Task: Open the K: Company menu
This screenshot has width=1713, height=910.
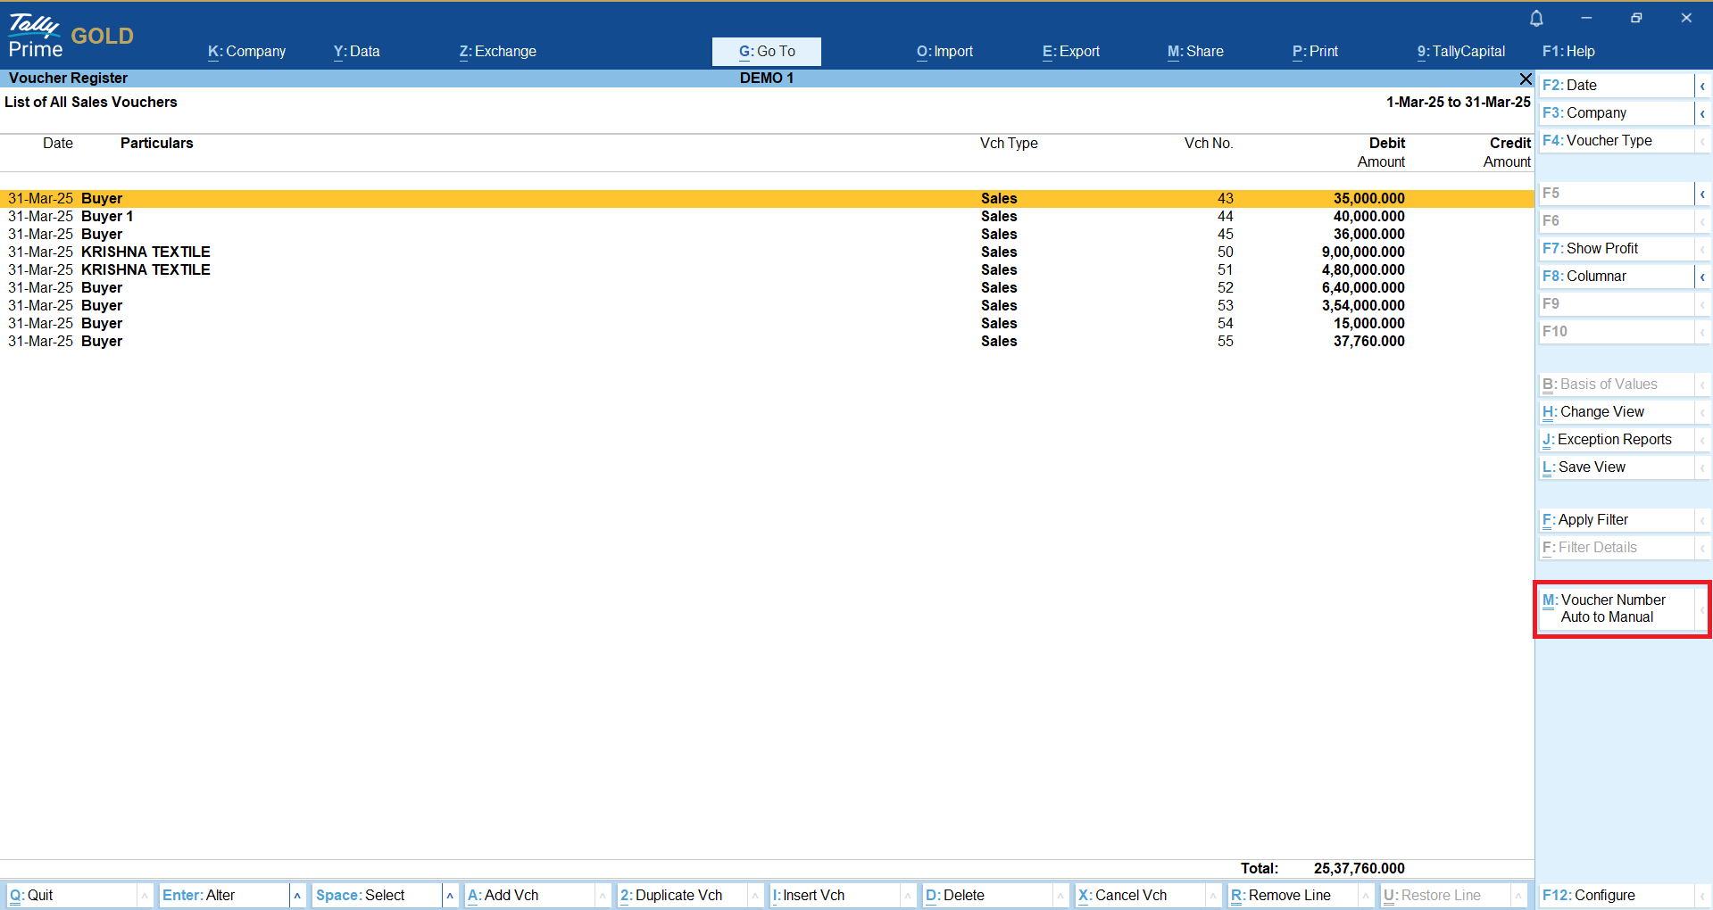Action: pyautogui.click(x=246, y=52)
